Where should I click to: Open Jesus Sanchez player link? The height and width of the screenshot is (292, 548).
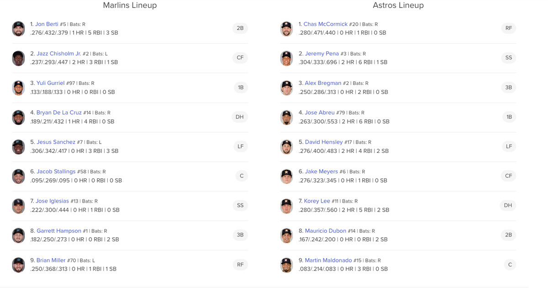(x=56, y=142)
